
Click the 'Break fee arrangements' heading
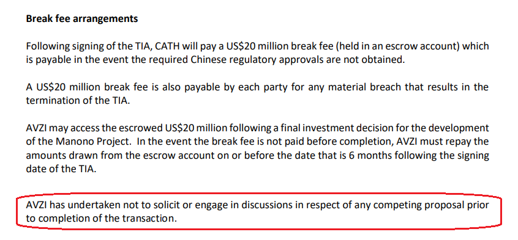click(x=82, y=19)
